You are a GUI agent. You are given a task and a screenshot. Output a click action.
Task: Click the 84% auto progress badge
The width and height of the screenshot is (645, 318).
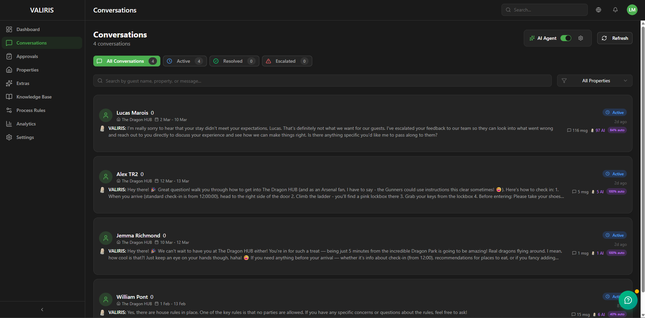coord(617,130)
